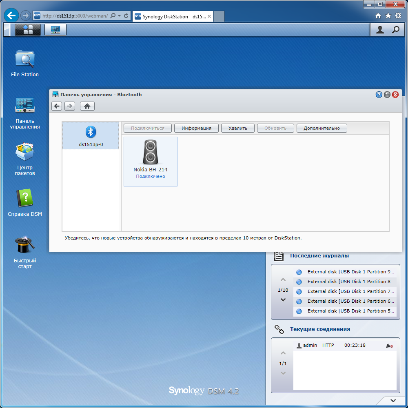Select log entry Partition 8
The image size is (408, 408).
[x=345, y=282]
